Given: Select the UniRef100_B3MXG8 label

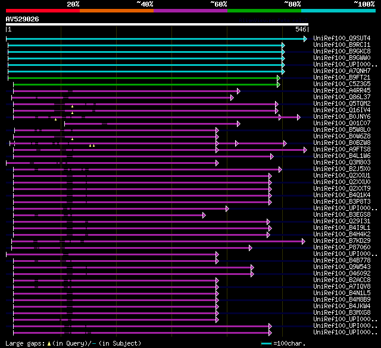Looking at the screenshot, I should 342,313.
